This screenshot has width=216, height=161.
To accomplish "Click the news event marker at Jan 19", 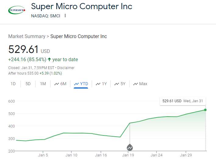I will pyautogui.click(x=130, y=148).
